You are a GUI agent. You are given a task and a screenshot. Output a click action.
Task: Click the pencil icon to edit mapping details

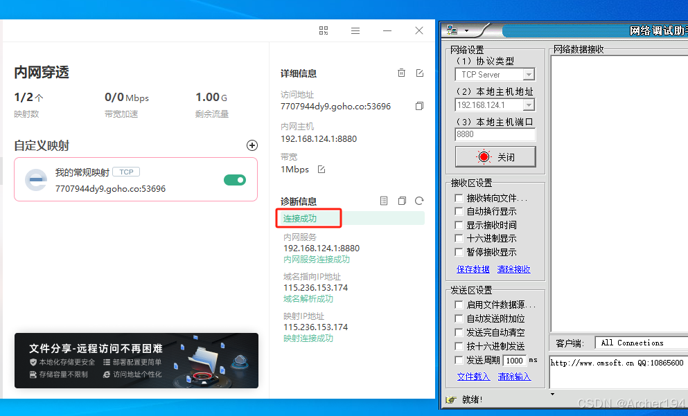[420, 72]
